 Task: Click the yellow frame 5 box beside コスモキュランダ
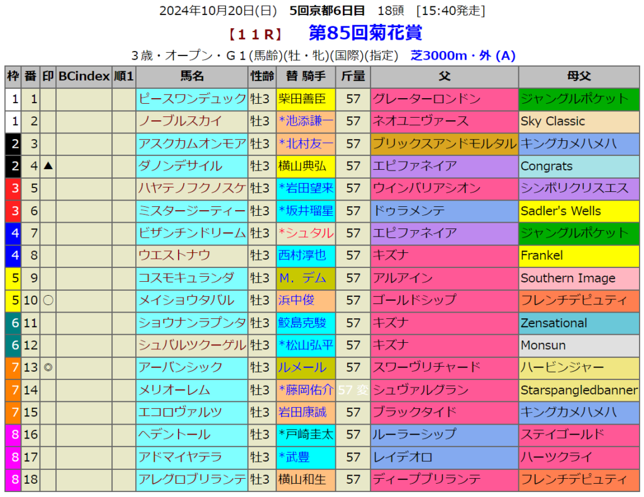point(13,277)
